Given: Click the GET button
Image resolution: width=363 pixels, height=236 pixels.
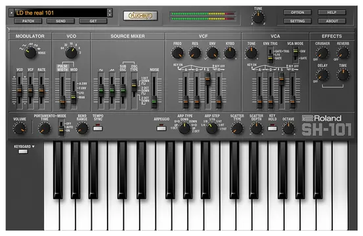Looking at the screenshot, I should (x=93, y=21).
